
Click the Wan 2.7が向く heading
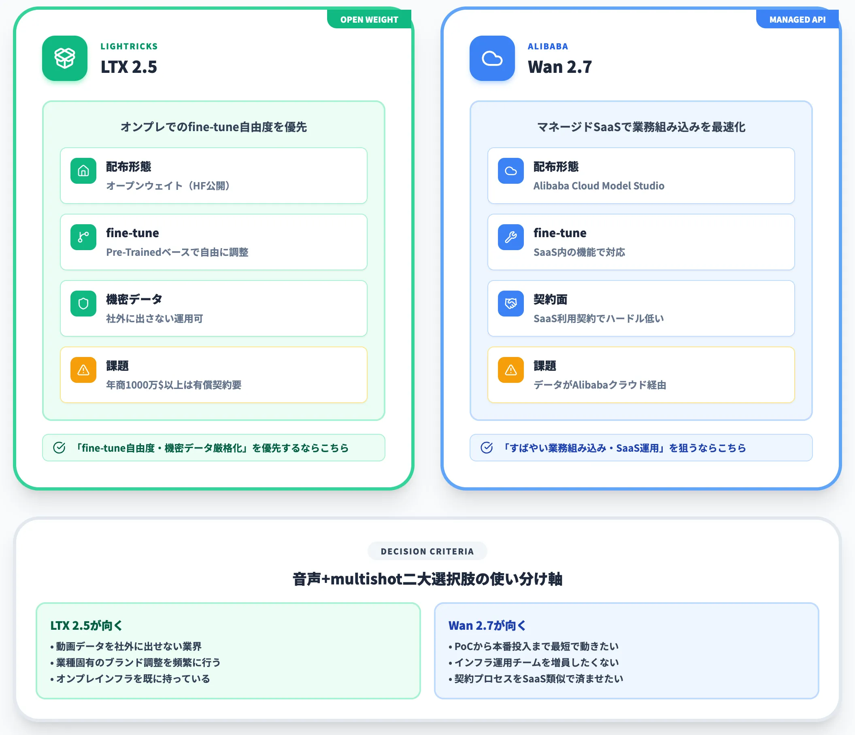coord(487,625)
